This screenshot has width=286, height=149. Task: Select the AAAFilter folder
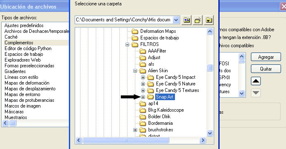click(x=157, y=51)
